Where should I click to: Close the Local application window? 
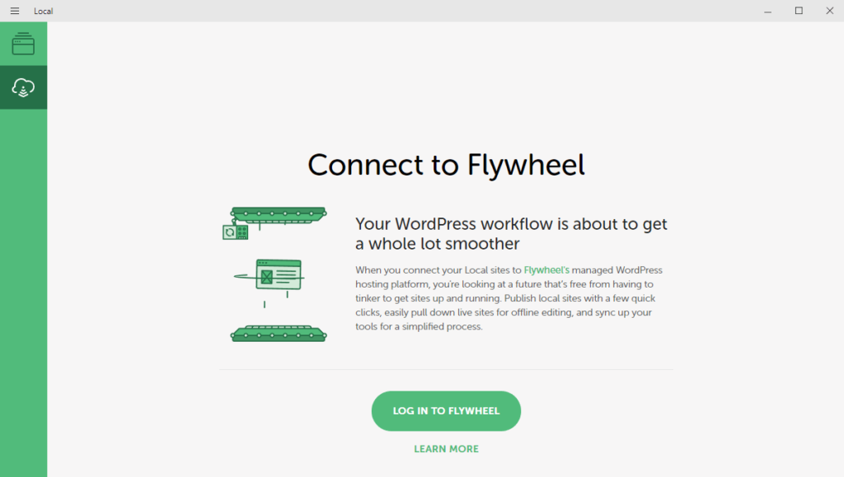pyautogui.click(x=829, y=11)
